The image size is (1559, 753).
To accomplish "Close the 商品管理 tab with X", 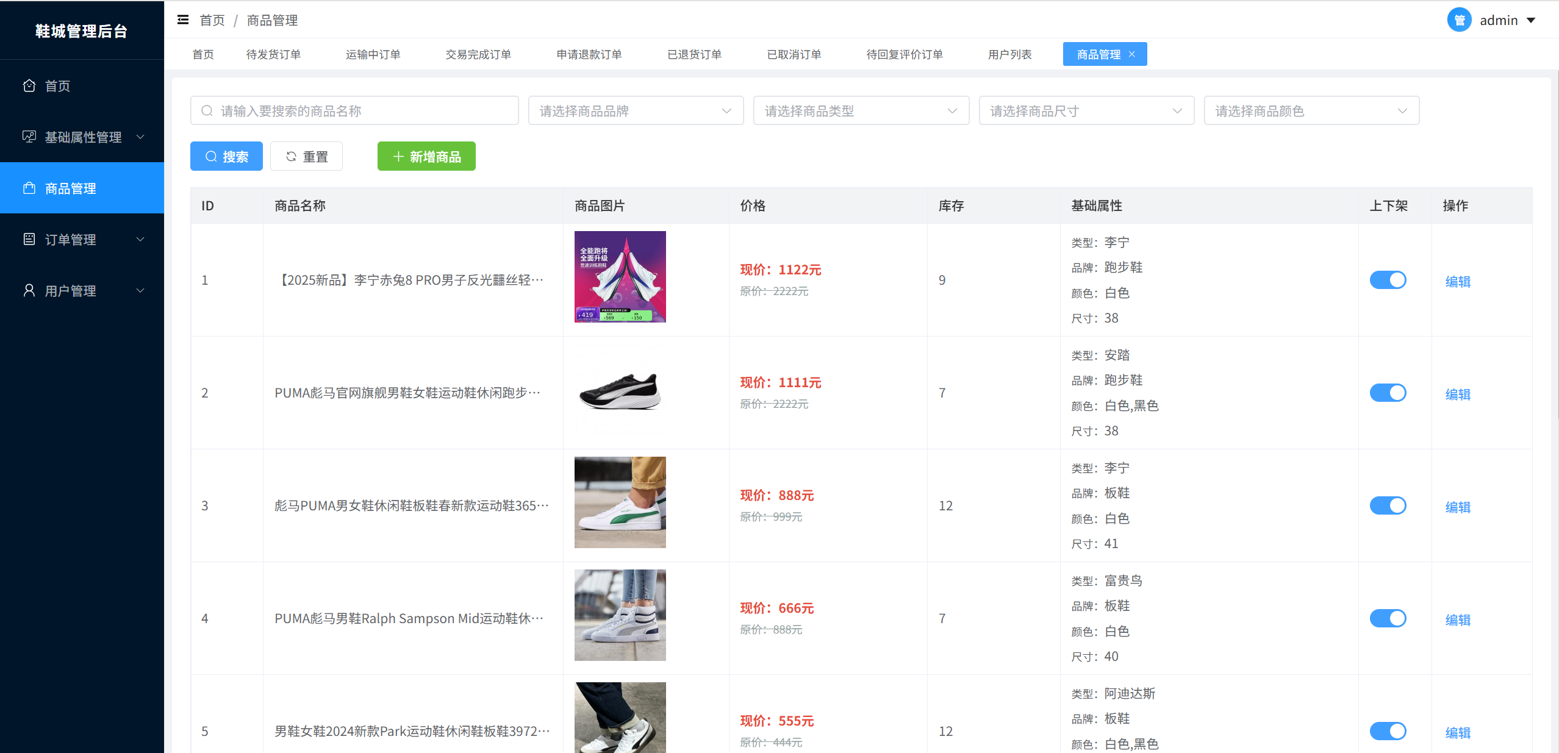I will (x=1132, y=54).
